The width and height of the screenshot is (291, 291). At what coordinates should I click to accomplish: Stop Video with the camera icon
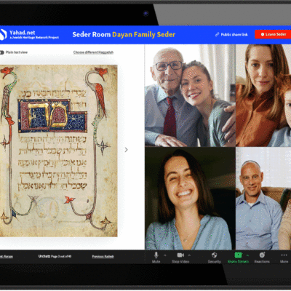pyautogui.click(x=180, y=258)
